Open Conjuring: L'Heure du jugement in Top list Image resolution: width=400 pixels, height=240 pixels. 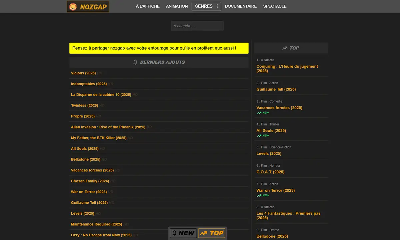287,69
